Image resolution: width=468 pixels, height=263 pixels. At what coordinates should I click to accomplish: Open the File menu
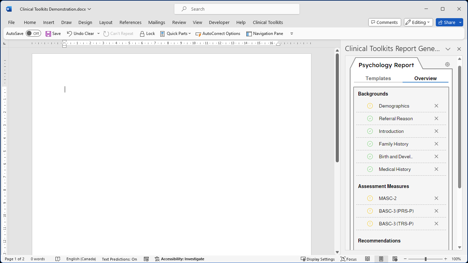tap(11, 22)
